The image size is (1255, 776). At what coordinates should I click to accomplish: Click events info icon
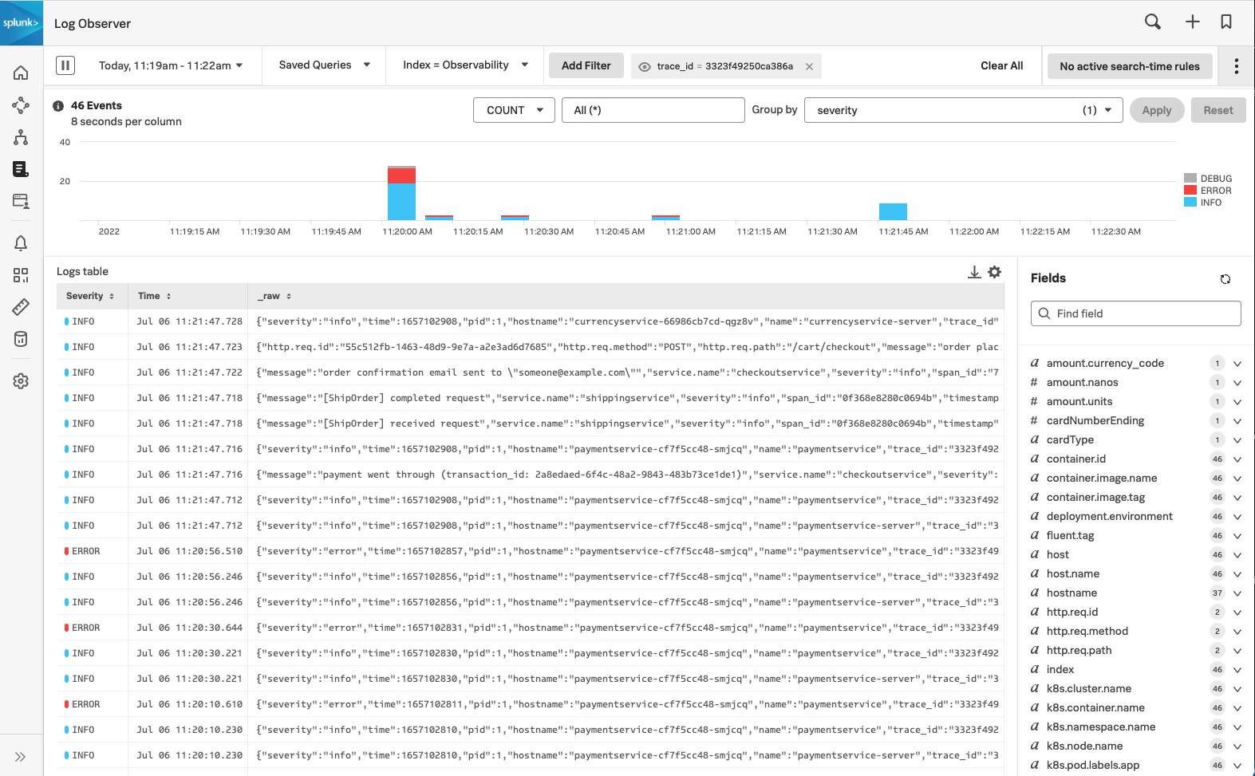click(58, 106)
